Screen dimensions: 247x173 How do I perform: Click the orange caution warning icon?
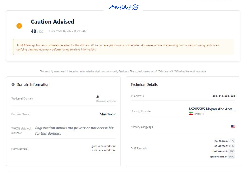pyautogui.click(x=19, y=26)
